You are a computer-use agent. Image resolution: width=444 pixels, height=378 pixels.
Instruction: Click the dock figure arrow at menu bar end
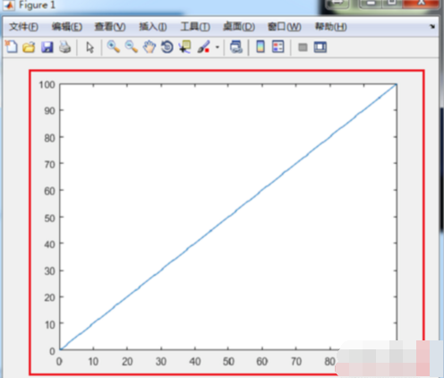coord(432,27)
